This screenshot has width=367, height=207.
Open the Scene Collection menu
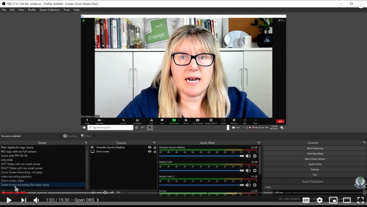[50, 10]
